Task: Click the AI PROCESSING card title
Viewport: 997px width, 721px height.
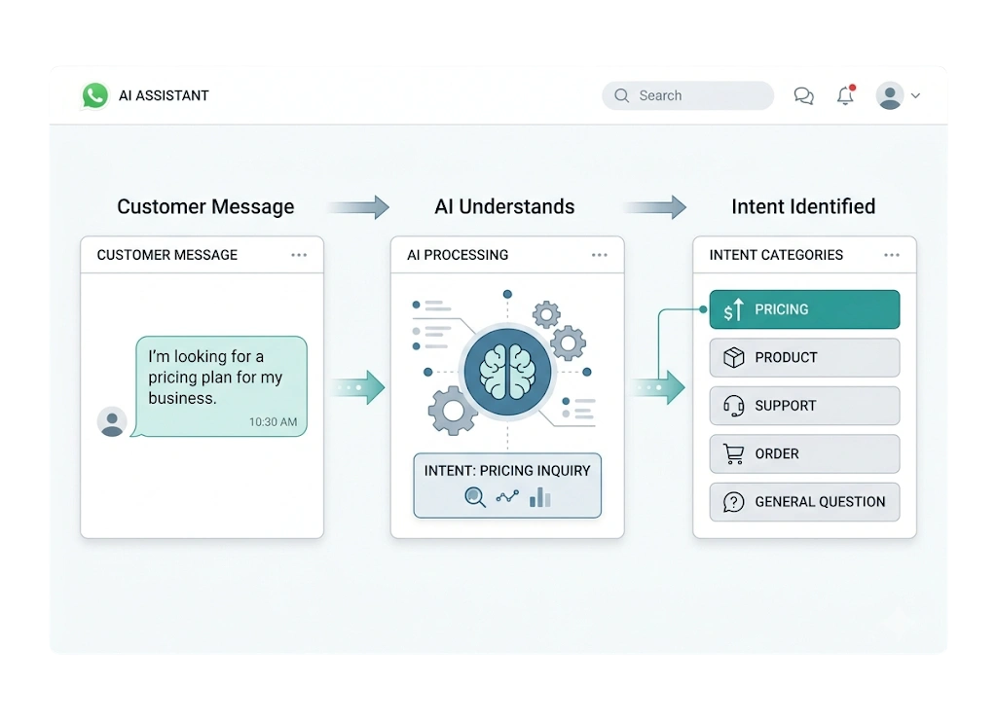Action: coord(458,255)
